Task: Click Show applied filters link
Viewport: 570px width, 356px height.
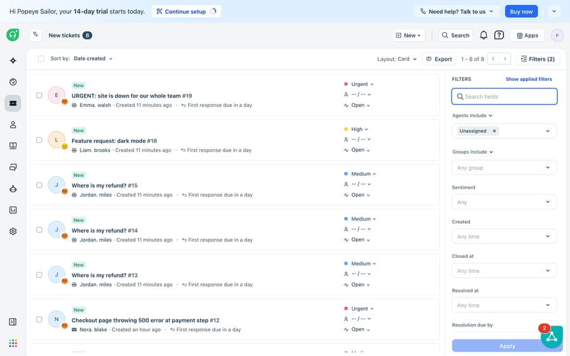Action: pyautogui.click(x=529, y=79)
